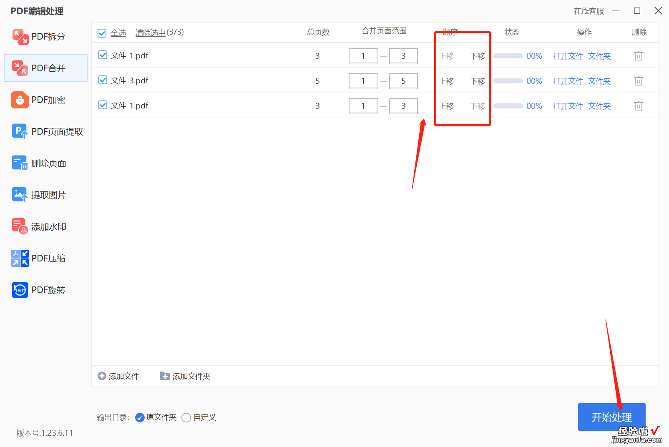Select 自定义 output radio button
The image size is (669, 447).
pos(186,417)
